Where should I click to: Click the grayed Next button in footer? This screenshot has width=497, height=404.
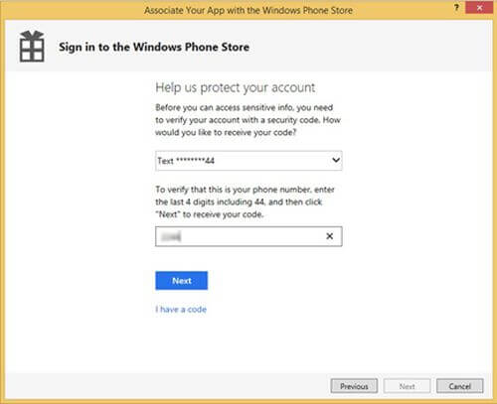407,386
